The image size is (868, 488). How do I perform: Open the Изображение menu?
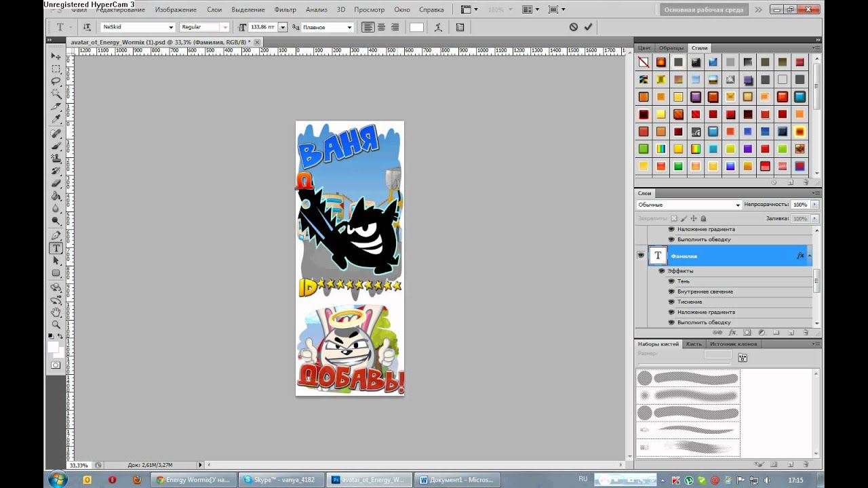pos(175,10)
